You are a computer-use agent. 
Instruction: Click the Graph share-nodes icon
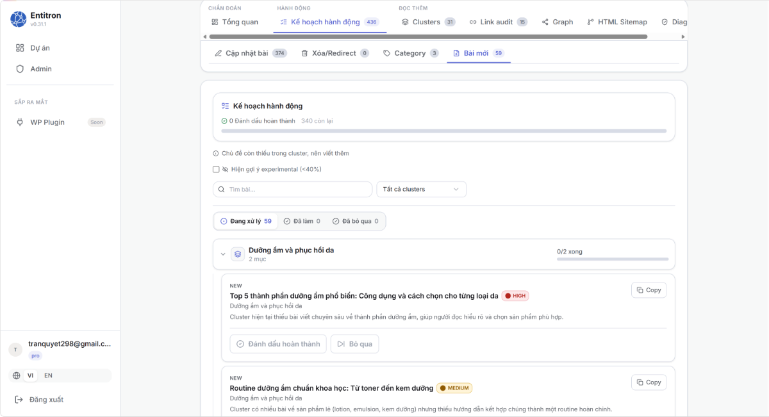(x=545, y=22)
